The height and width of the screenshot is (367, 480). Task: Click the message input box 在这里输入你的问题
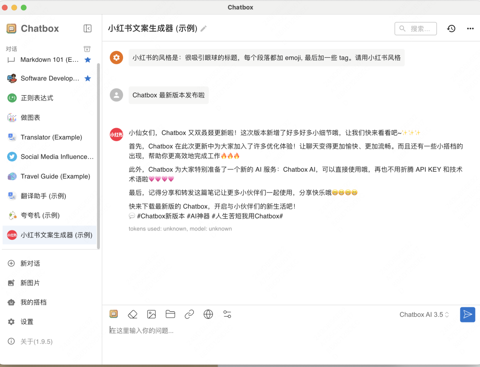pyautogui.click(x=291, y=331)
